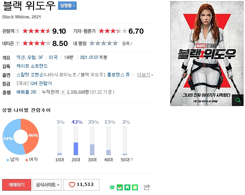Click the green memo note icon
245x195 pixels.
(x=135, y=187)
